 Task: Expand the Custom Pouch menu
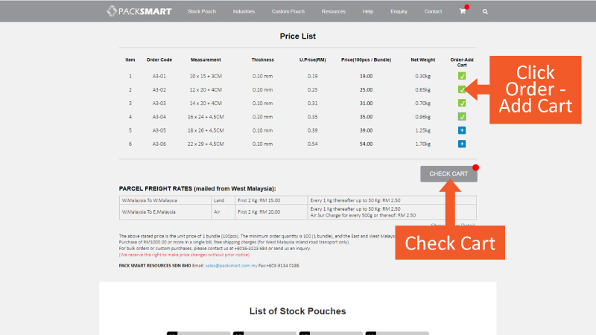288,12
